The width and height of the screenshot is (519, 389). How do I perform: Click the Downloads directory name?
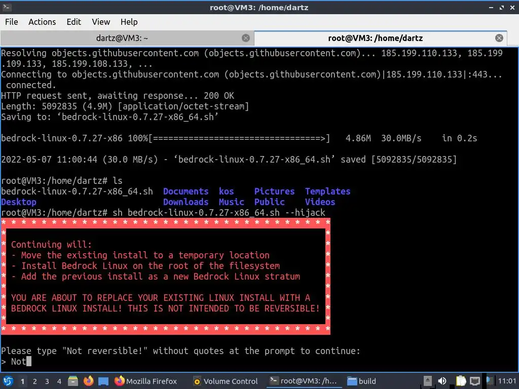[186, 202]
